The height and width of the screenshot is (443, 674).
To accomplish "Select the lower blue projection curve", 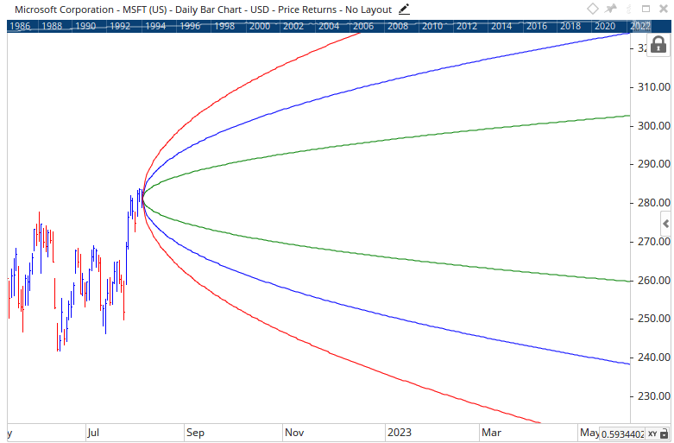I will pos(387,315).
